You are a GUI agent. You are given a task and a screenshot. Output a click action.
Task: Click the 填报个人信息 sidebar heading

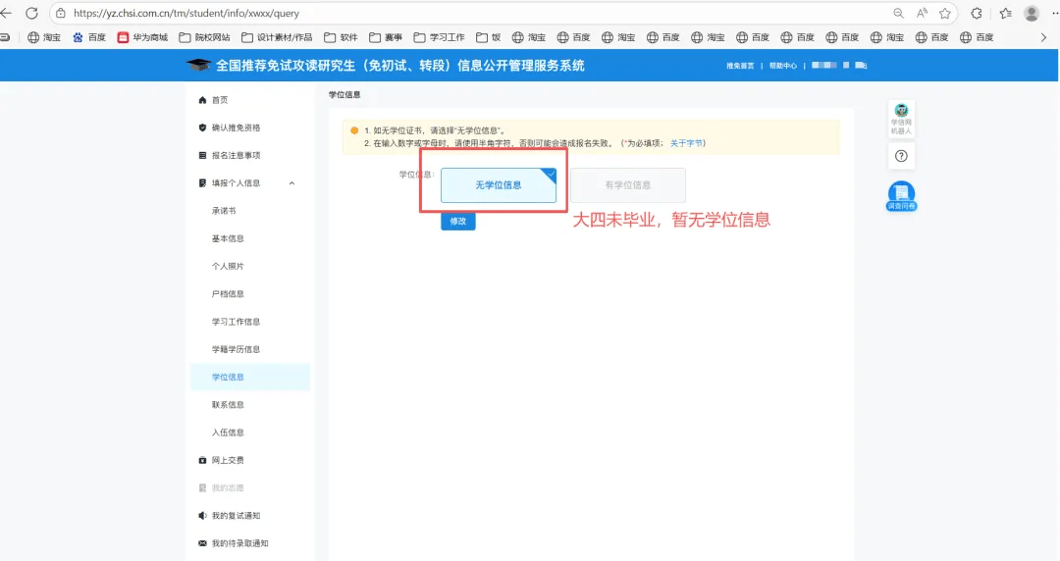[236, 183]
